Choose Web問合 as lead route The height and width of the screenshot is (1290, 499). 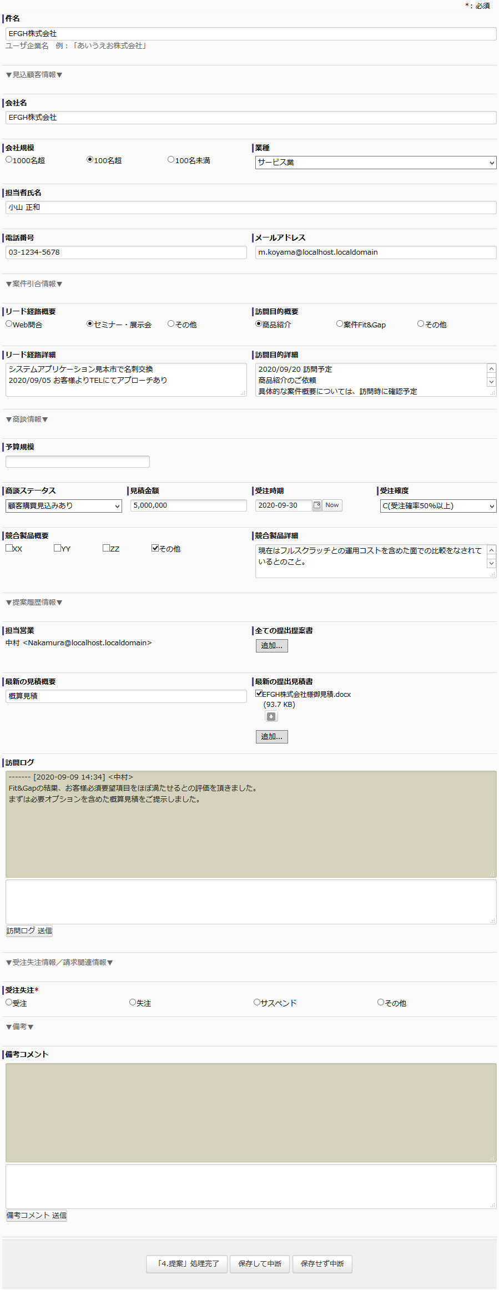click(9, 324)
